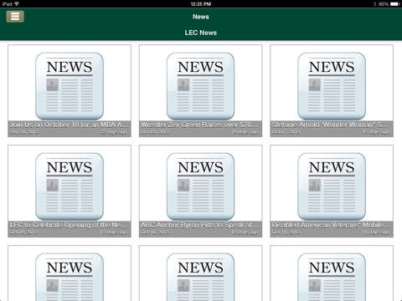The height and width of the screenshot is (301, 402).
Task: Tap the LEC News section heading
Action: click(x=201, y=33)
